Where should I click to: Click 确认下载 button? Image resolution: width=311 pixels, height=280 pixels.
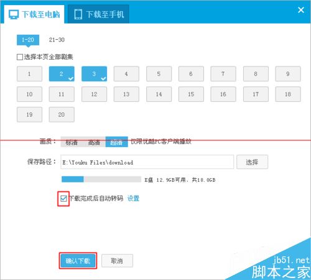(78, 261)
